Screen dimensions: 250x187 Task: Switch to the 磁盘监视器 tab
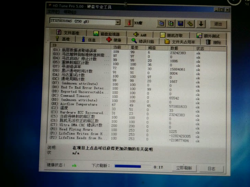[x=106, y=34]
